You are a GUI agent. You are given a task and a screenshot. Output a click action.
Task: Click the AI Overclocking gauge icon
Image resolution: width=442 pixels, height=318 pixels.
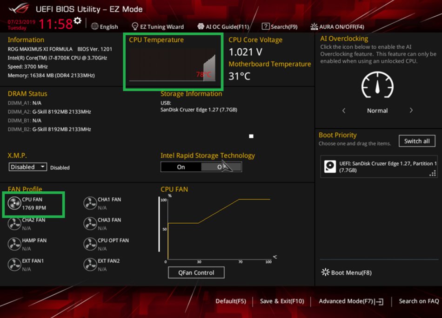pos(377,85)
